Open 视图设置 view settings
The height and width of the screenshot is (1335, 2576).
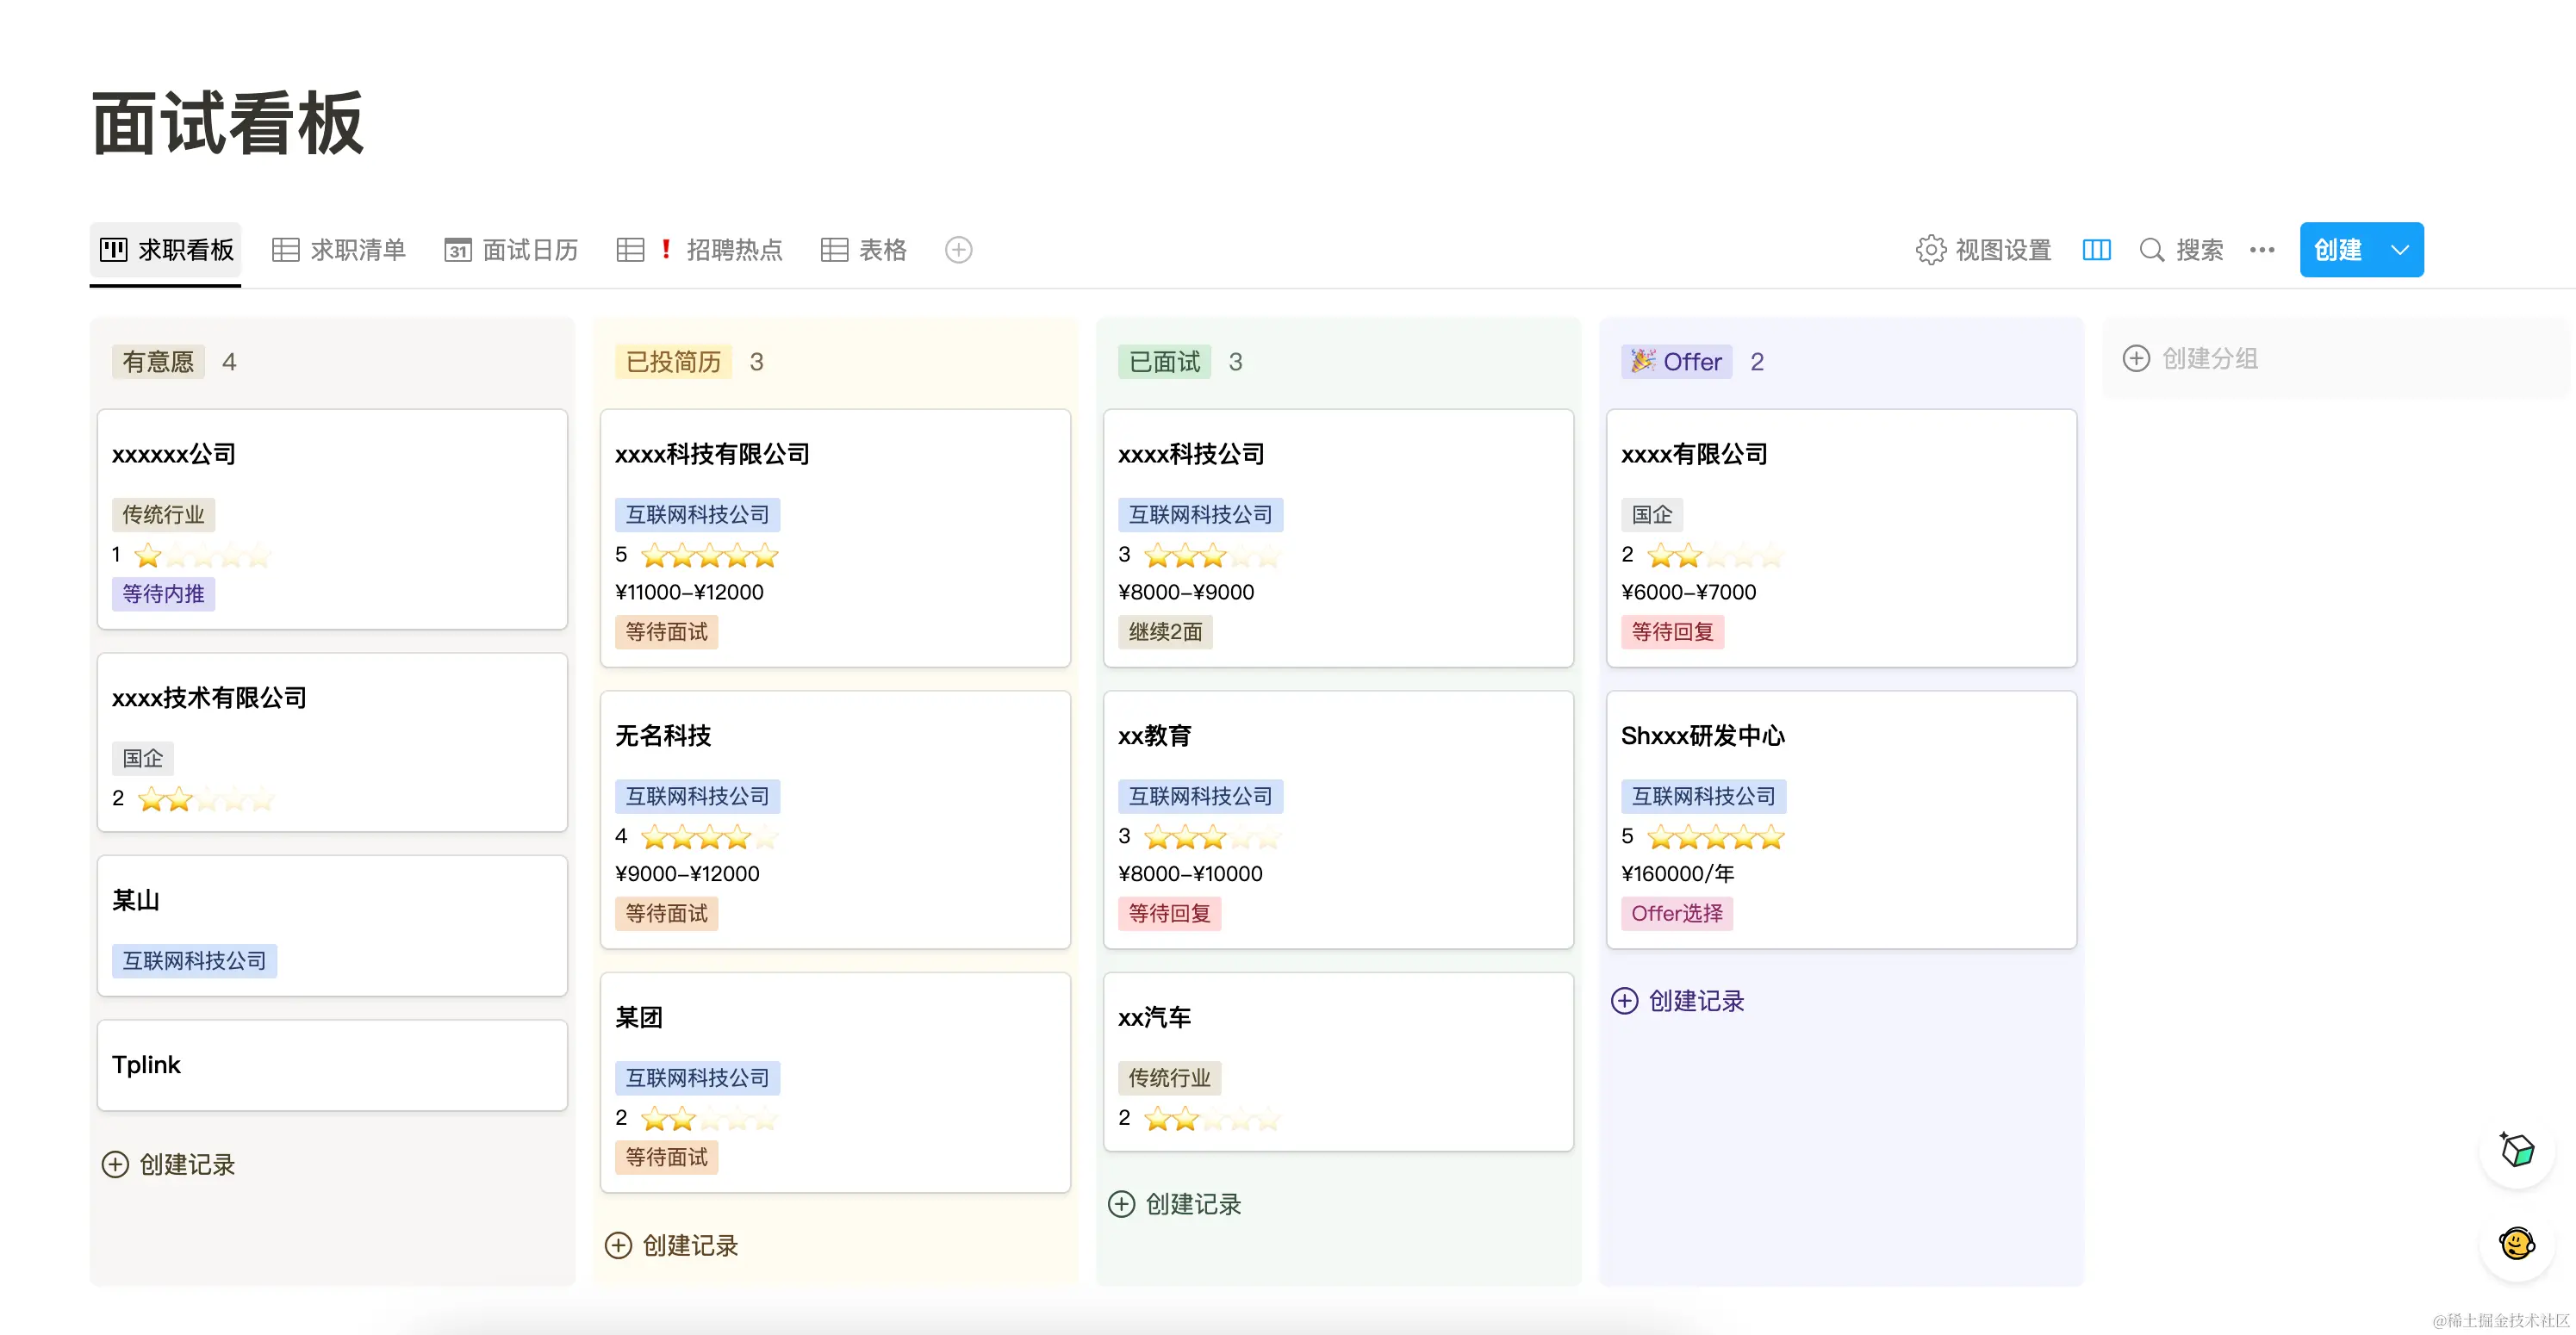(x=1984, y=250)
